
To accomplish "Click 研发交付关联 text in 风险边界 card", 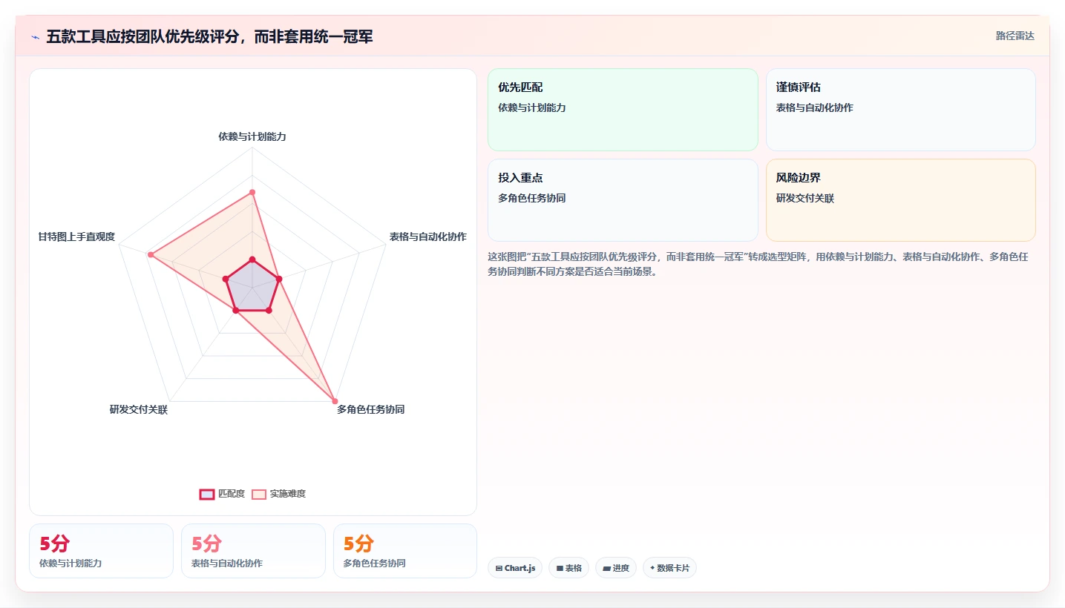I will (805, 198).
